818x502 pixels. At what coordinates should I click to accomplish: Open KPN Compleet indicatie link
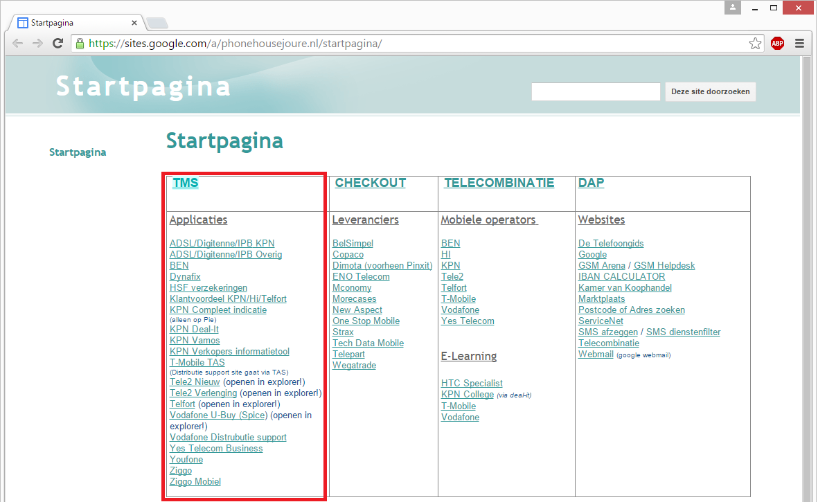pos(218,310)
